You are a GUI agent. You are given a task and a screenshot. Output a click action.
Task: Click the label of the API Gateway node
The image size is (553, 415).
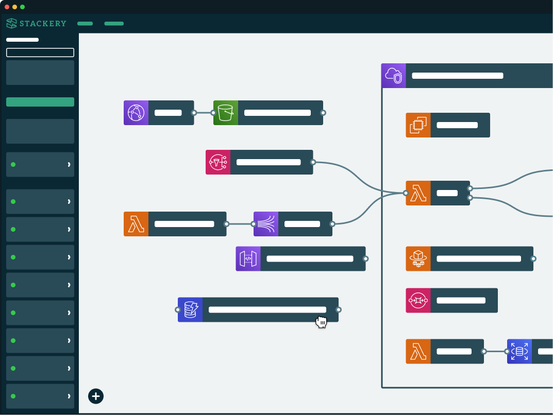[310, 259]
